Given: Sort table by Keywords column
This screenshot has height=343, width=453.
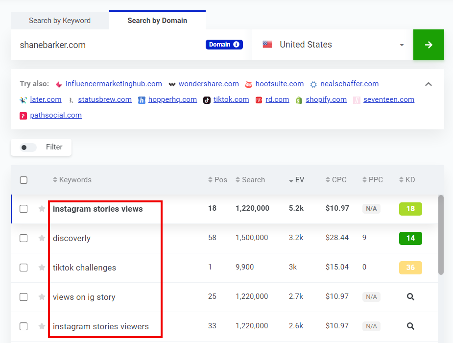Looking at the screenshot, I should [x=72, y=180].
